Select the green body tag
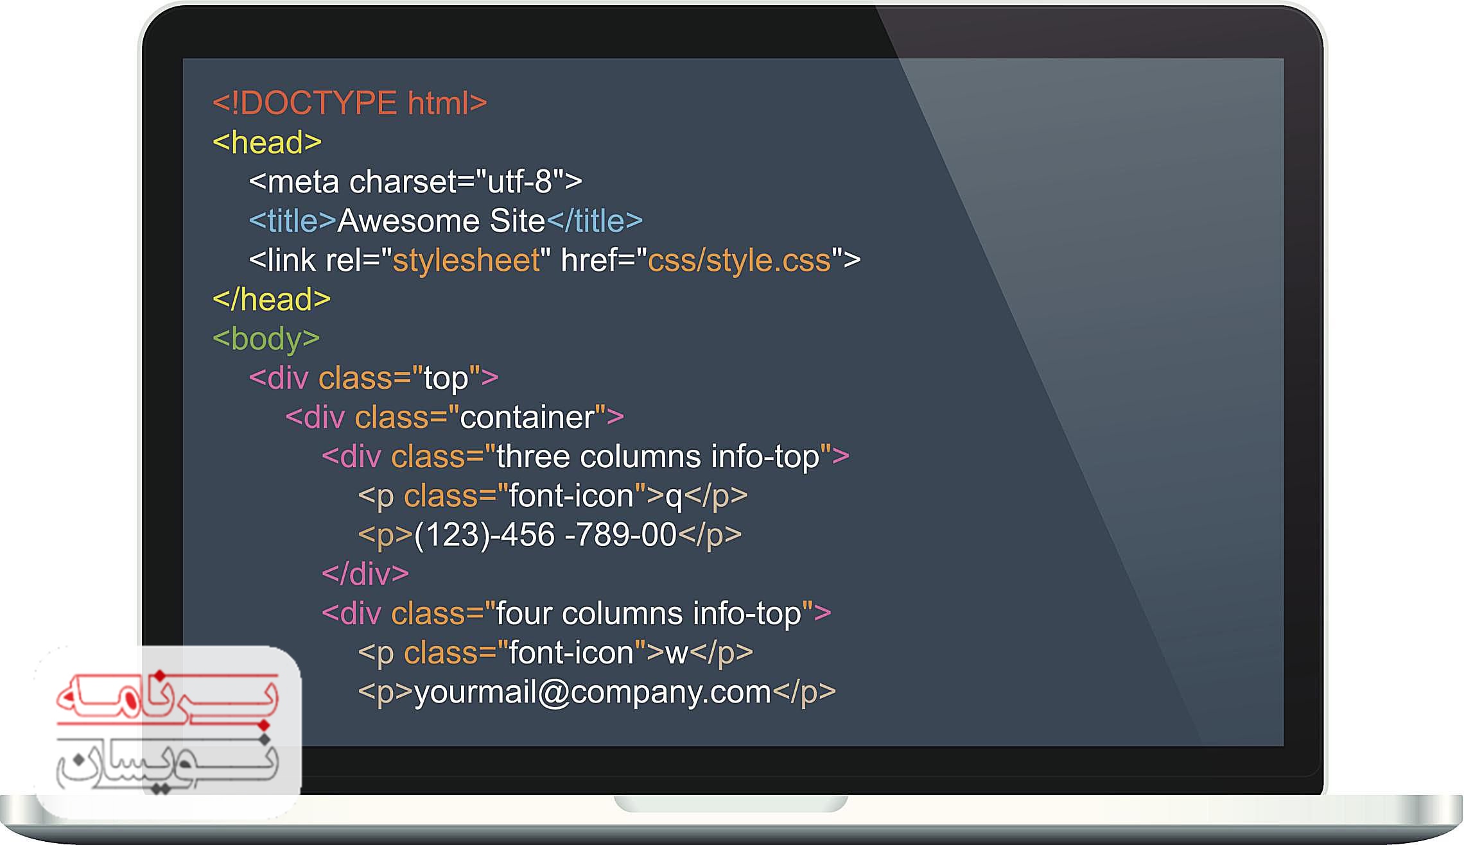Viewport: 1464px width, 845px height. [x=263, y=339]
